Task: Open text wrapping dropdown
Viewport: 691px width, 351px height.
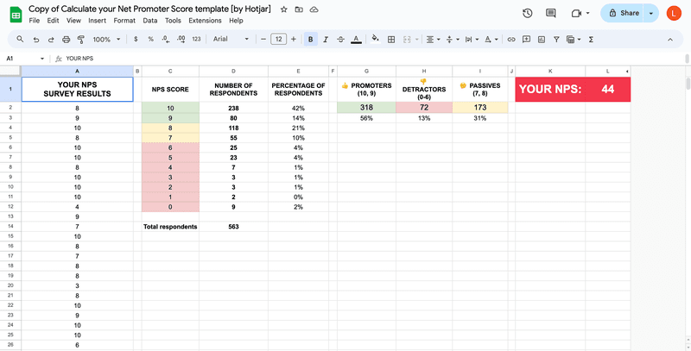Action: point(472,40)
